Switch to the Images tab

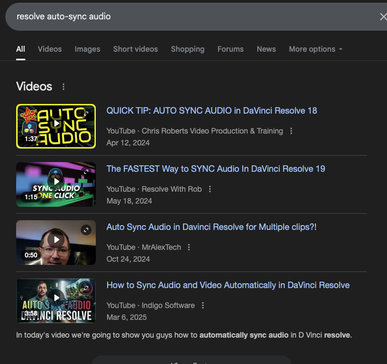pyautogui.click(x=87, y=49)
